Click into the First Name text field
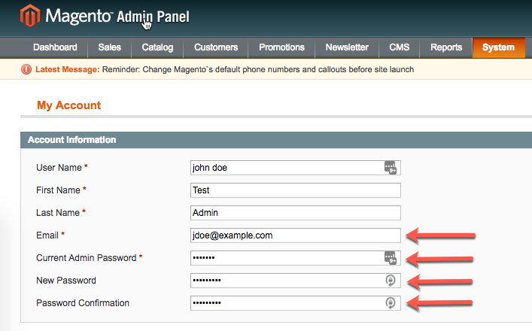The height and width of the screenshot is (331, 532). [295, 190]
